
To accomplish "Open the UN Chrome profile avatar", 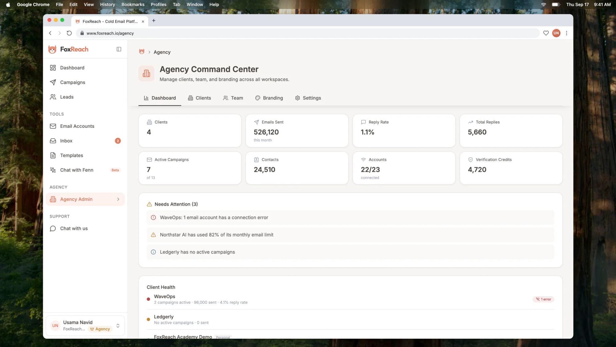I will [x=556, y=33].
